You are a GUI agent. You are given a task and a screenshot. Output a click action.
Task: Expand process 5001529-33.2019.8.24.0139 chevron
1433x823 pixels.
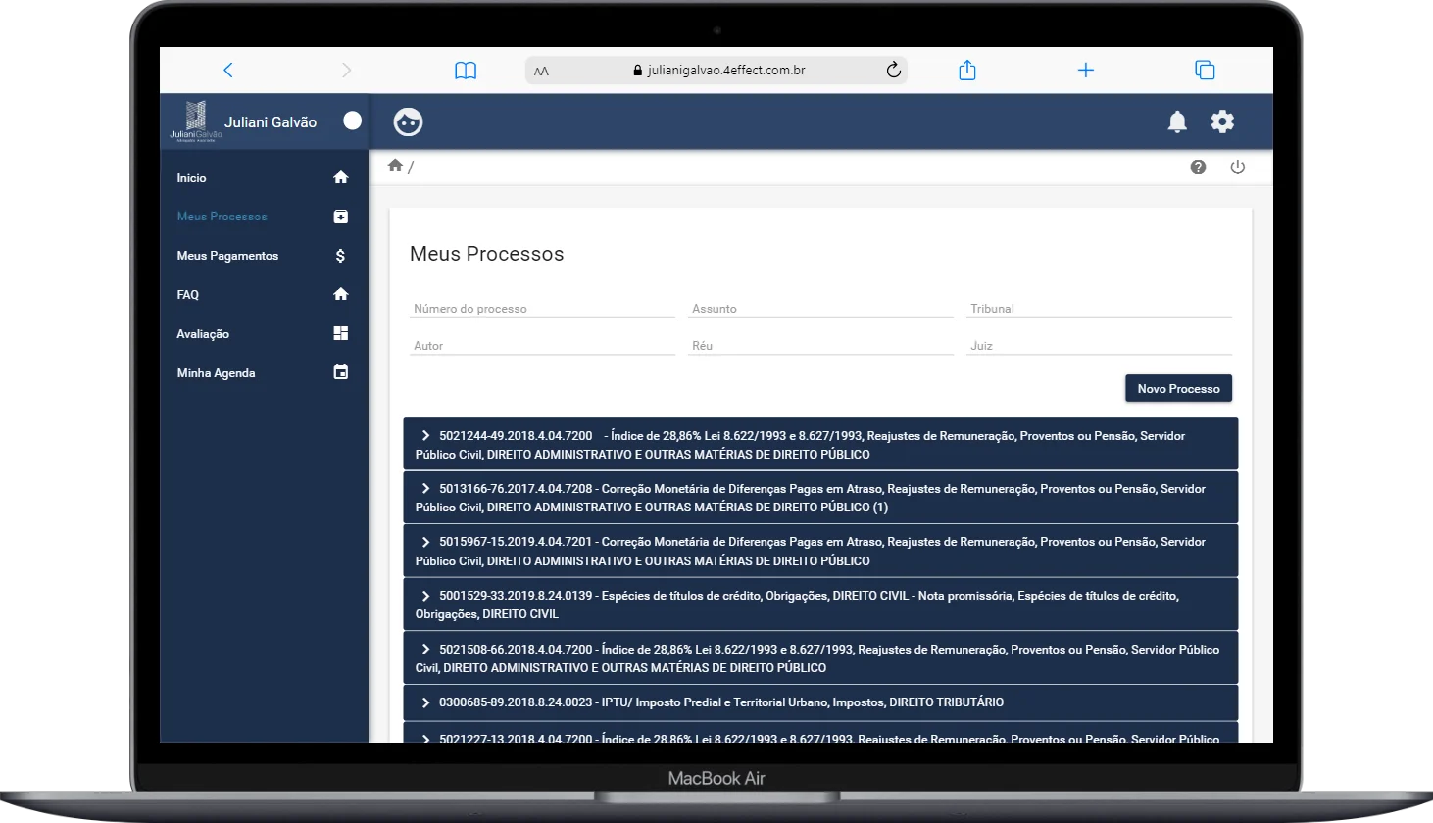point(425,595)
